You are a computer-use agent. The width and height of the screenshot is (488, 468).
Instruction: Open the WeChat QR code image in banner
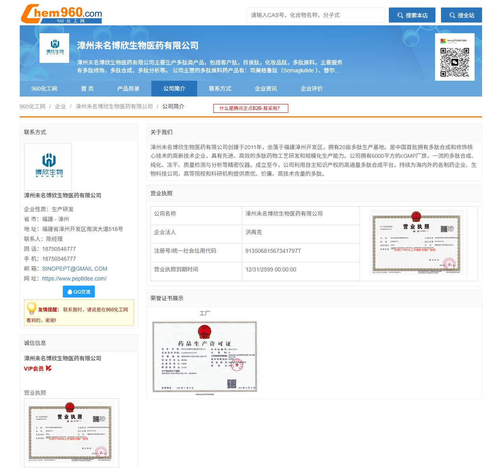[455, 57]
